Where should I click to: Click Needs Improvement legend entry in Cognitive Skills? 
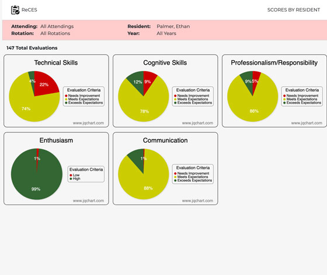(x=192, y=96)
